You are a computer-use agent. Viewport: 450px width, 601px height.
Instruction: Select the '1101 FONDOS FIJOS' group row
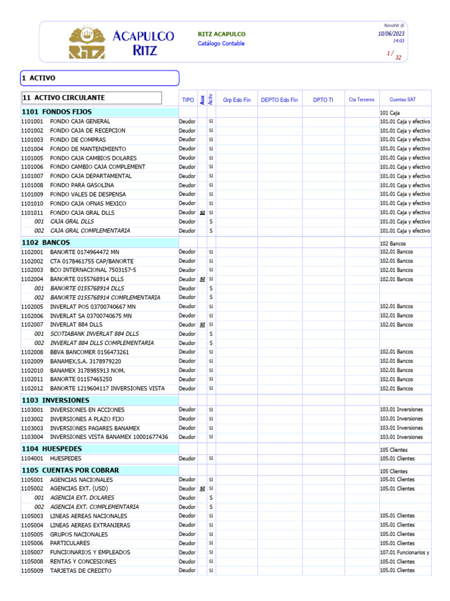(100, 112)
